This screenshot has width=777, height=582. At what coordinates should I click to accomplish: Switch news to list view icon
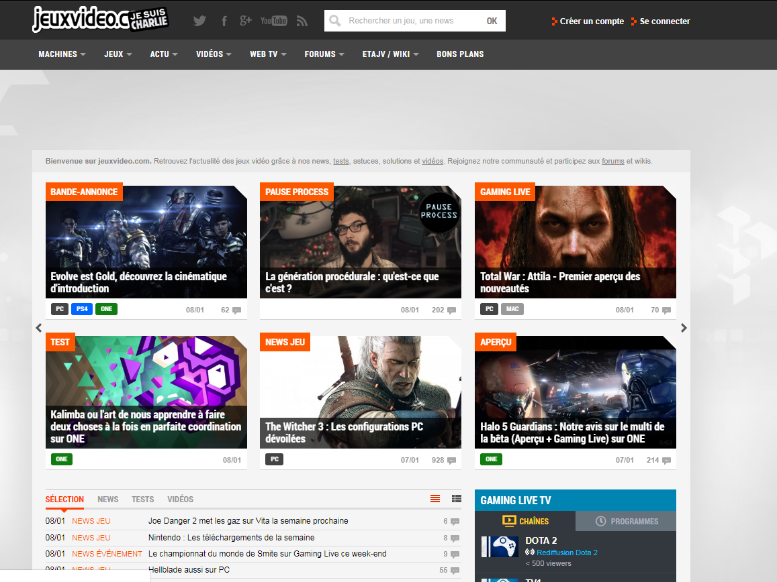tap(435, 499)
